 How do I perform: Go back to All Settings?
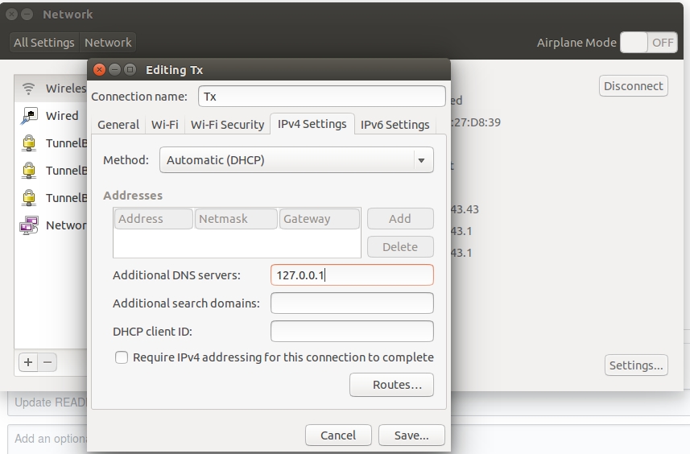coord(44,43)
